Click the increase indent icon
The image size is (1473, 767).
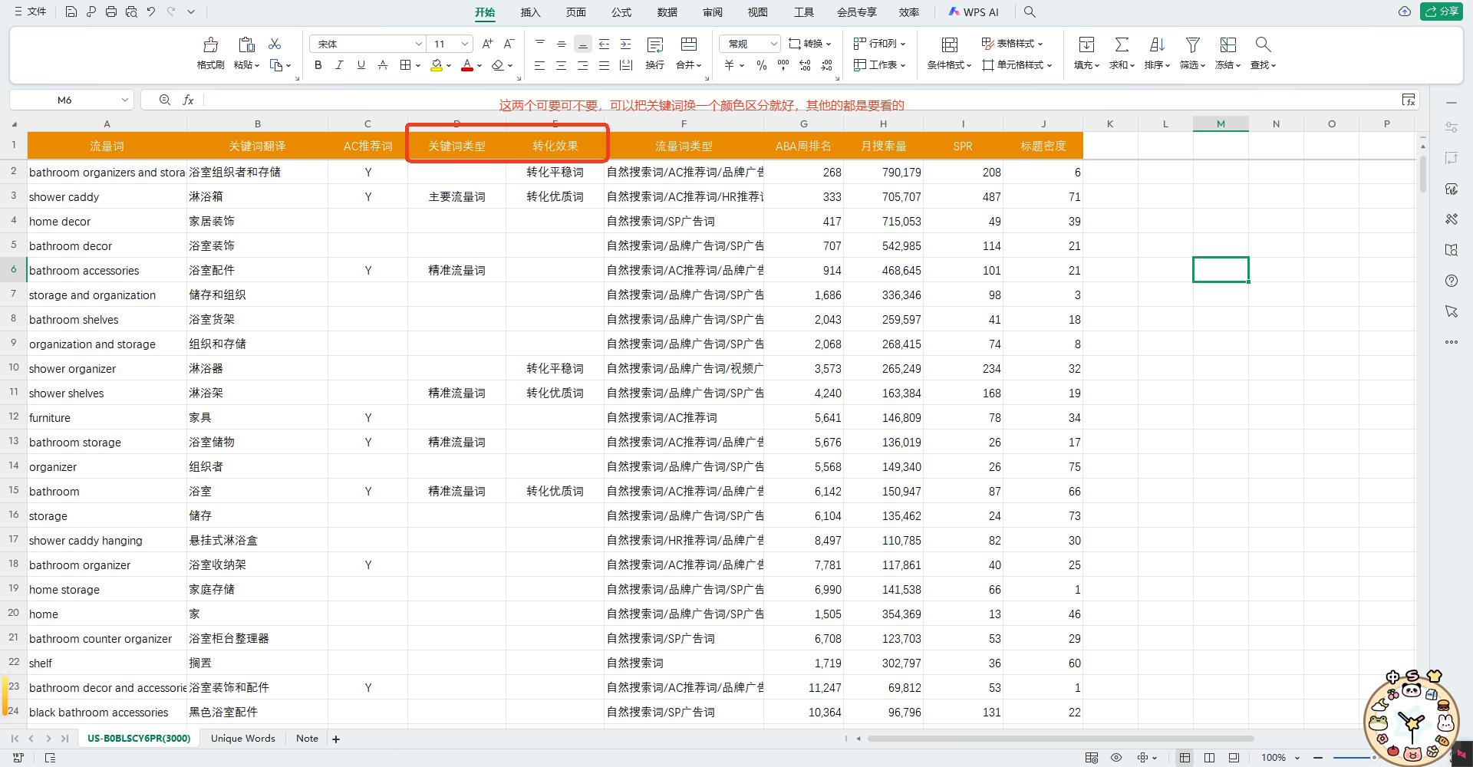tap(626, 44)
